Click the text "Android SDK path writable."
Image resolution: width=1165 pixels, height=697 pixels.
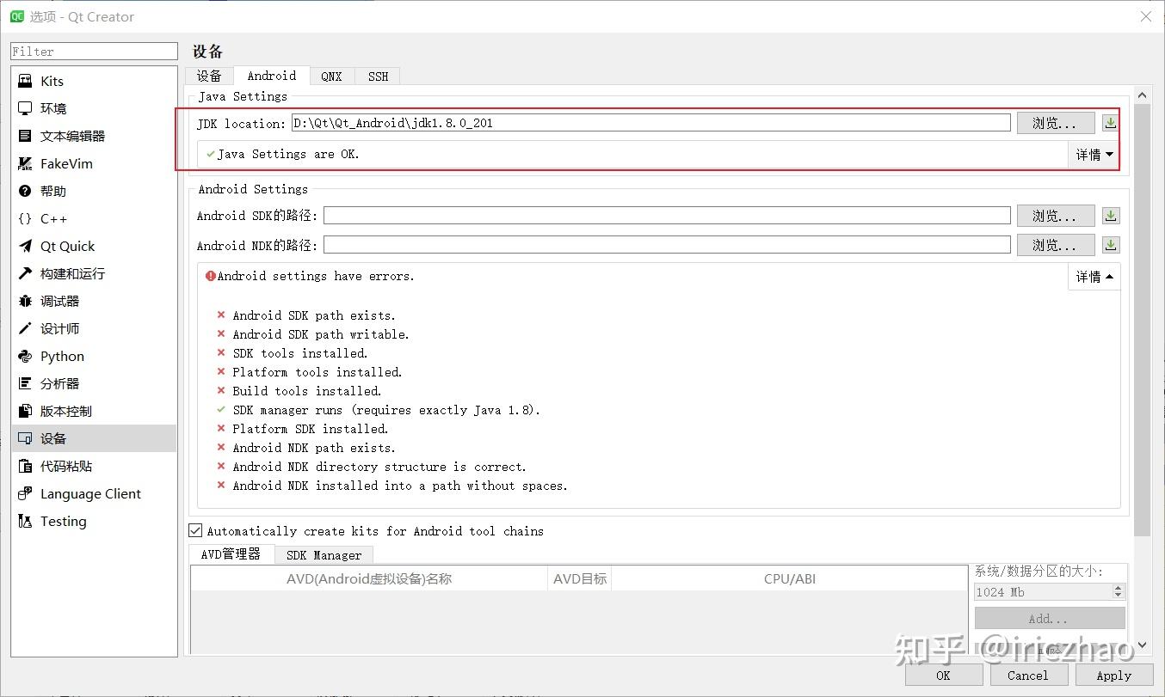tap(321, 334)
